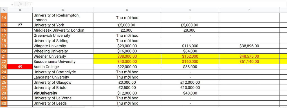
Task: Open the name box dropdown arrow
Action: tap(12, 4)
